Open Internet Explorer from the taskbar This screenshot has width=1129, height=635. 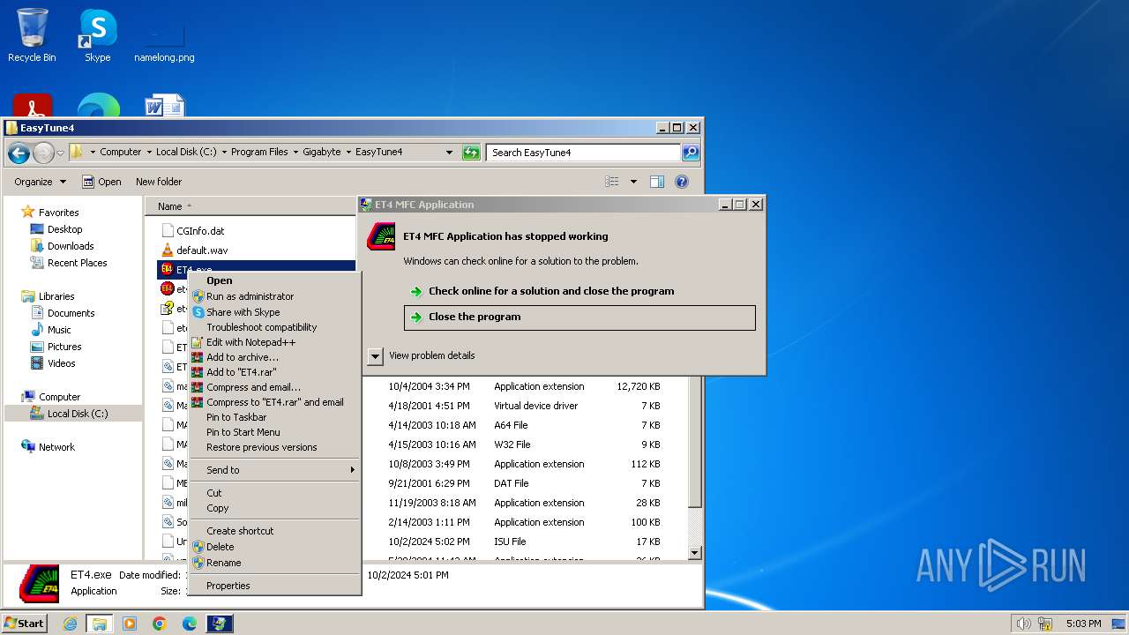click(x=70, y=624)
